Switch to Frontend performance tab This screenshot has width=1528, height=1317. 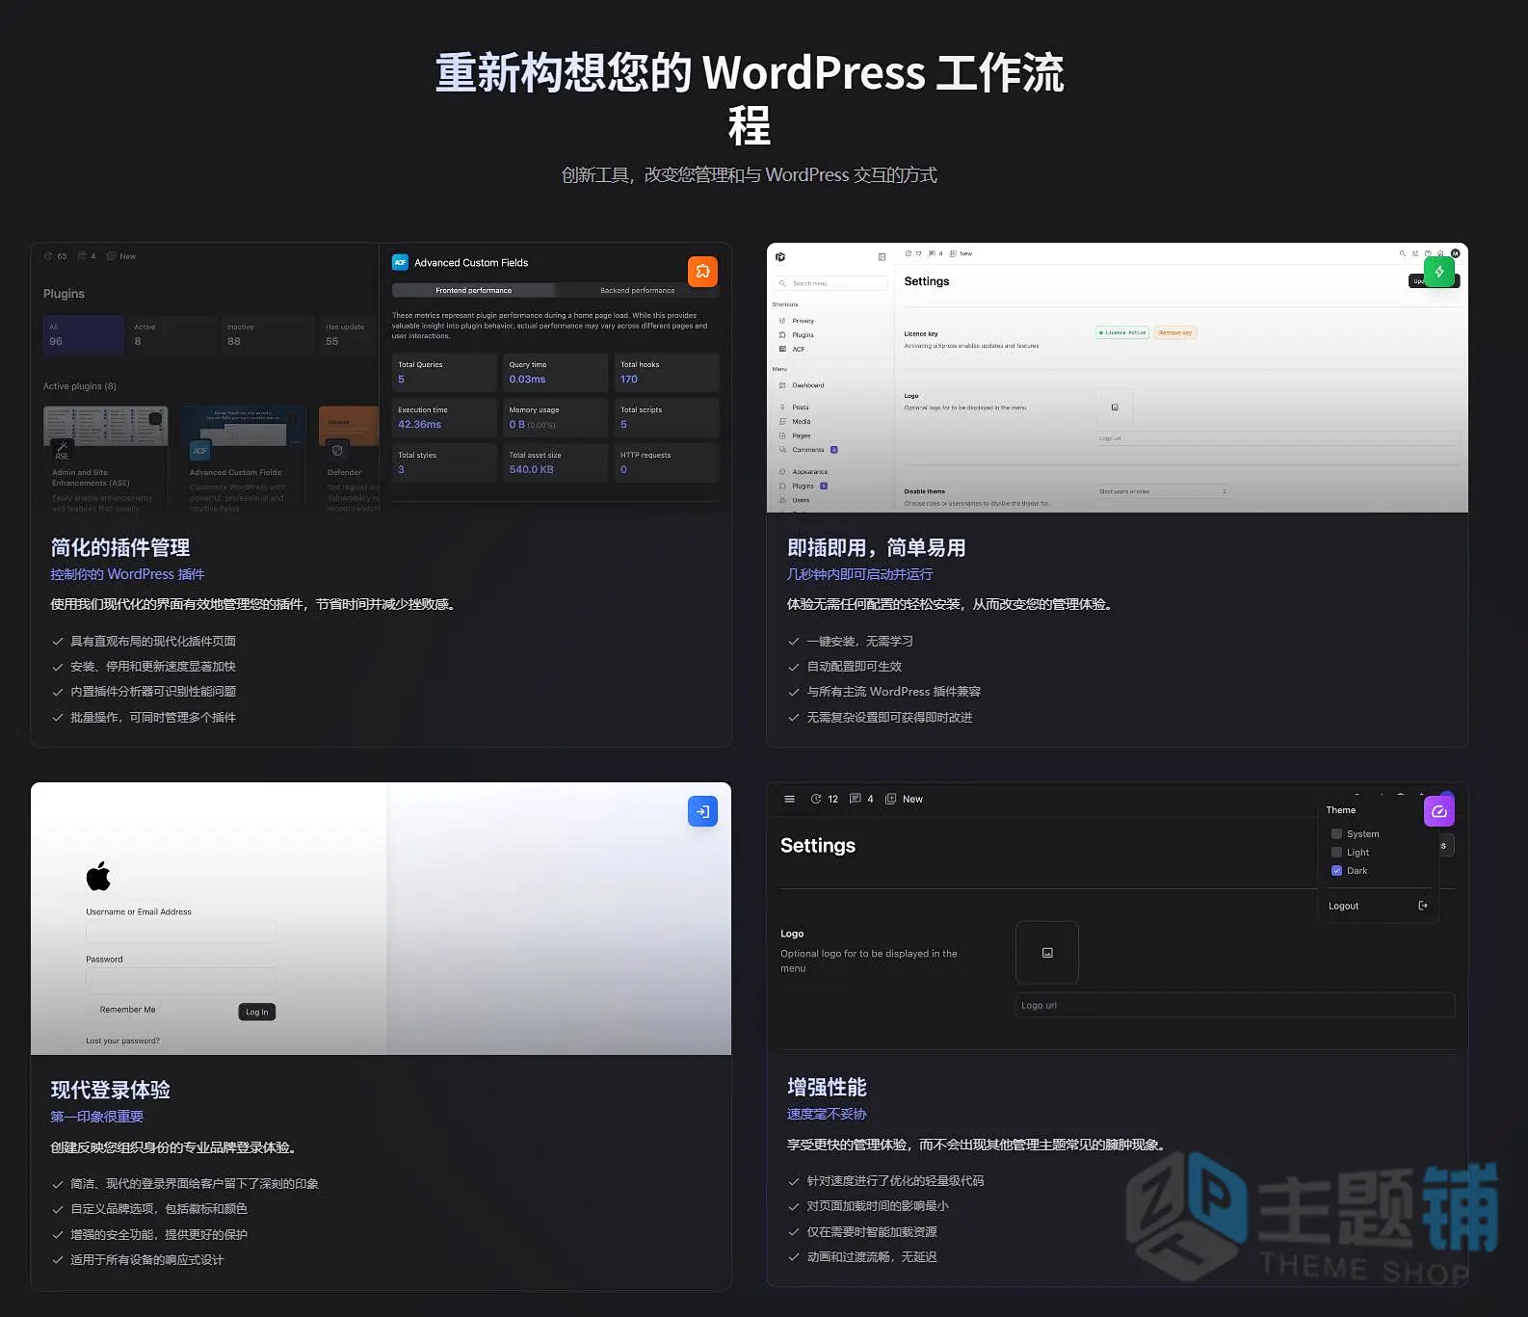(473, 290)
